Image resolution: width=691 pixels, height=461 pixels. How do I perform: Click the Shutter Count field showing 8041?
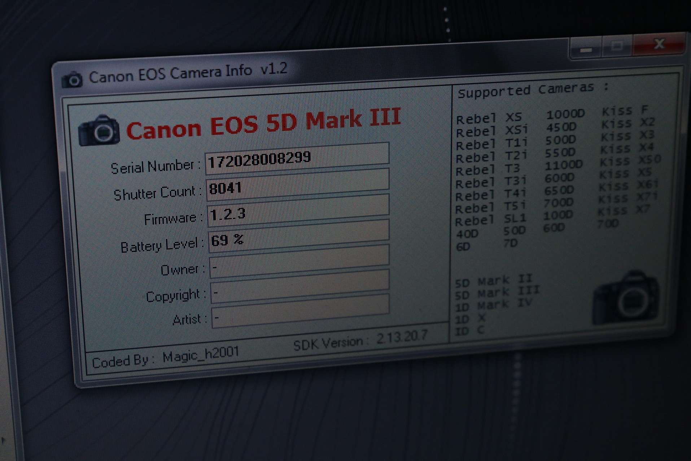pyautogui.click(x=298, y=184)
